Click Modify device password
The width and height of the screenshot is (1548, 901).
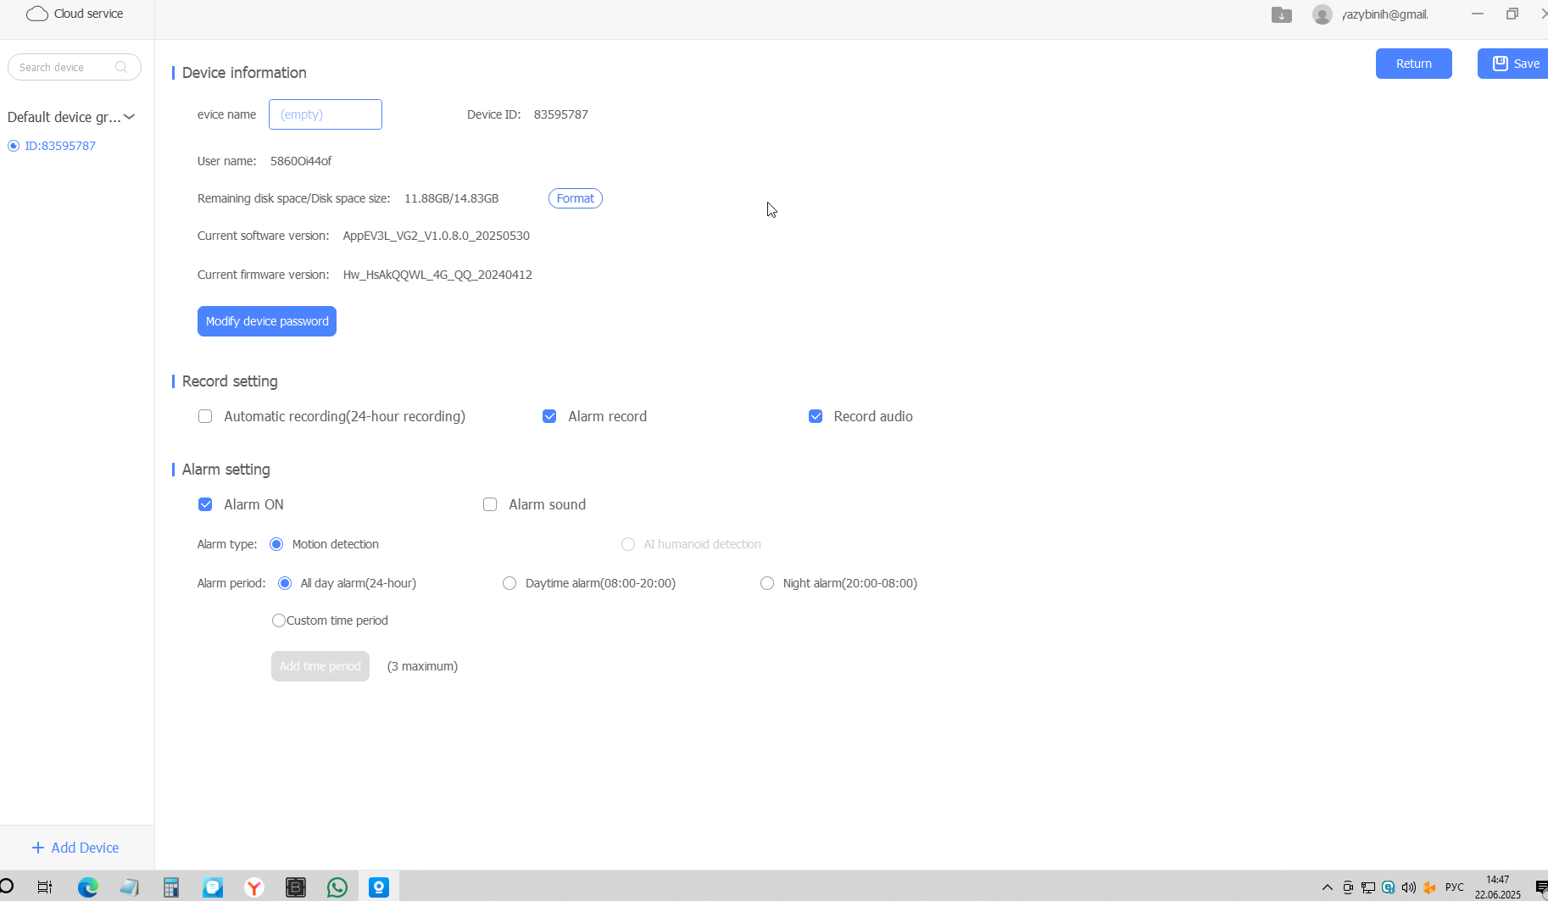point(267,321)
